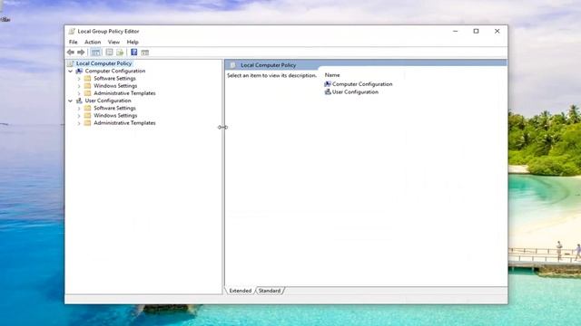This screenshot has height=326, width=581.
Task: Open the Help menu
Action: [133, 43]
